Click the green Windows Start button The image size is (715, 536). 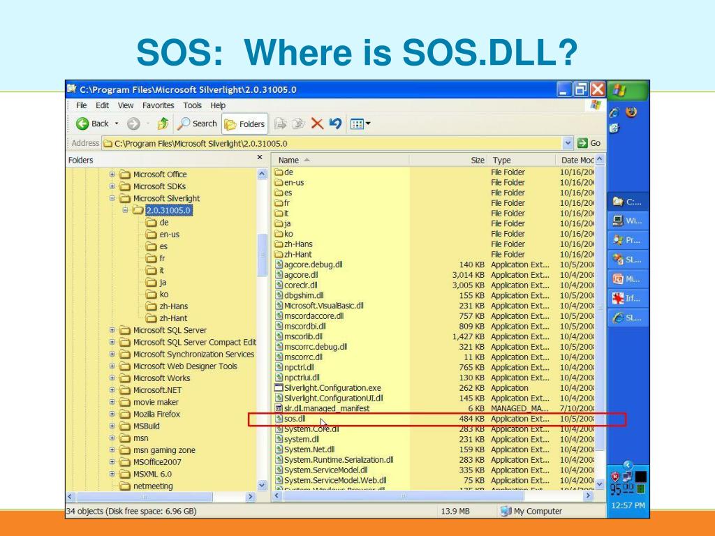[628, 91]
